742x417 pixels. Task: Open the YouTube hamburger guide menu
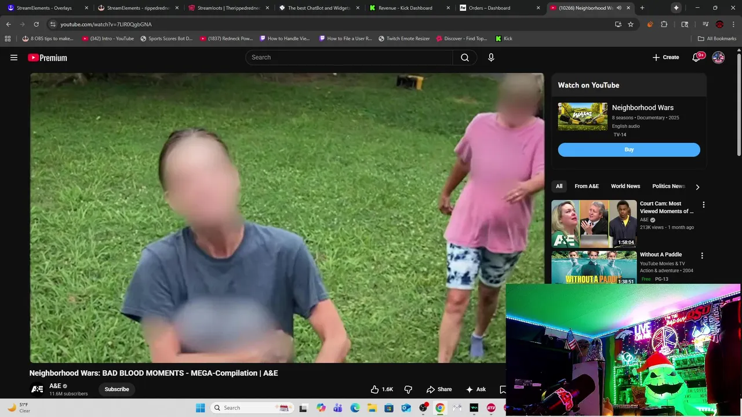pyautogui.click(x=14, y=57)
